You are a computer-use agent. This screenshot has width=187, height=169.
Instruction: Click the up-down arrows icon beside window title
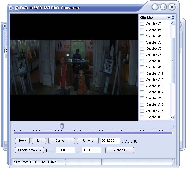pos(17,8)
